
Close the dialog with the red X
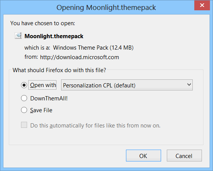click(x=202, y=5)
